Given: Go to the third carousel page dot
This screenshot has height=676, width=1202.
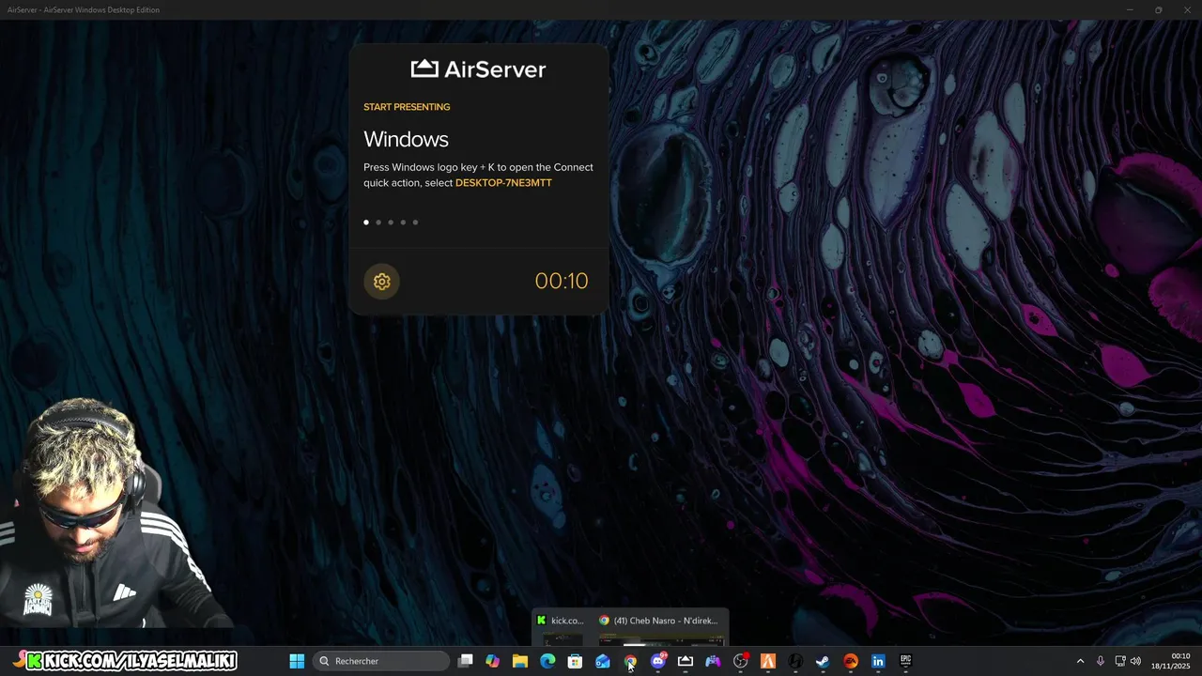Looking at the screenshot, I should pyautogui.click(x=391, y=223).
